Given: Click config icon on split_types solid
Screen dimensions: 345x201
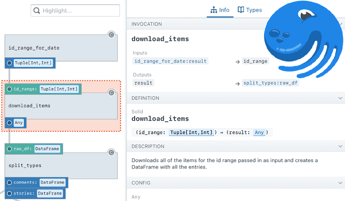Looking at the screenshot, I should 111,153.
